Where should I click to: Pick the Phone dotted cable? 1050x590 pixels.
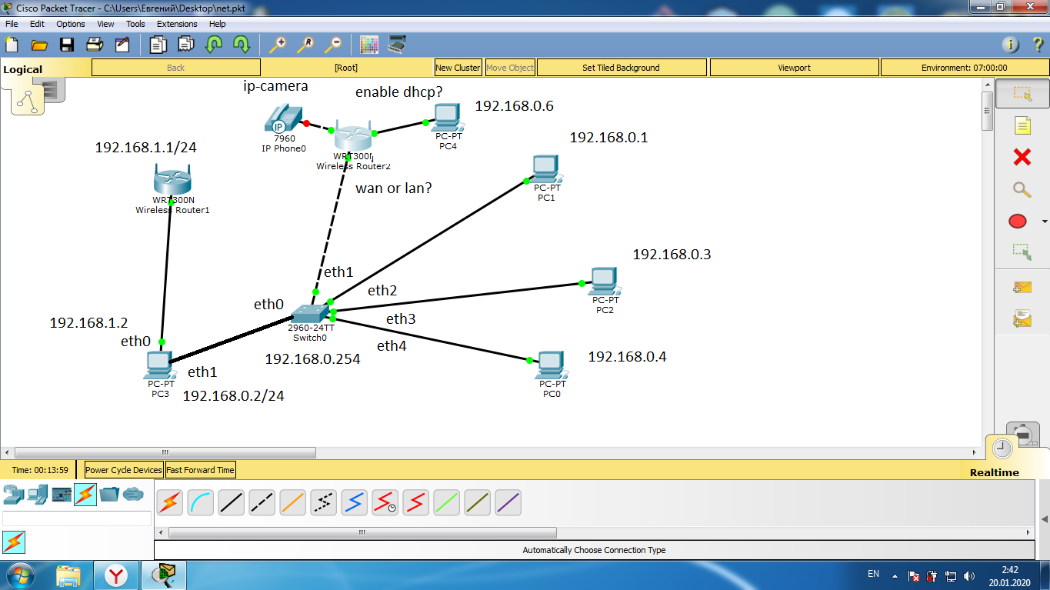[x=324, y=503]
